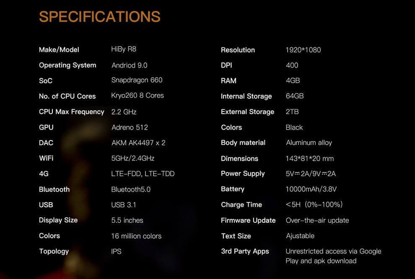Select the 5.5 inches display size
The height and width of the screenshot is (279, 415).
pos(127,220)
